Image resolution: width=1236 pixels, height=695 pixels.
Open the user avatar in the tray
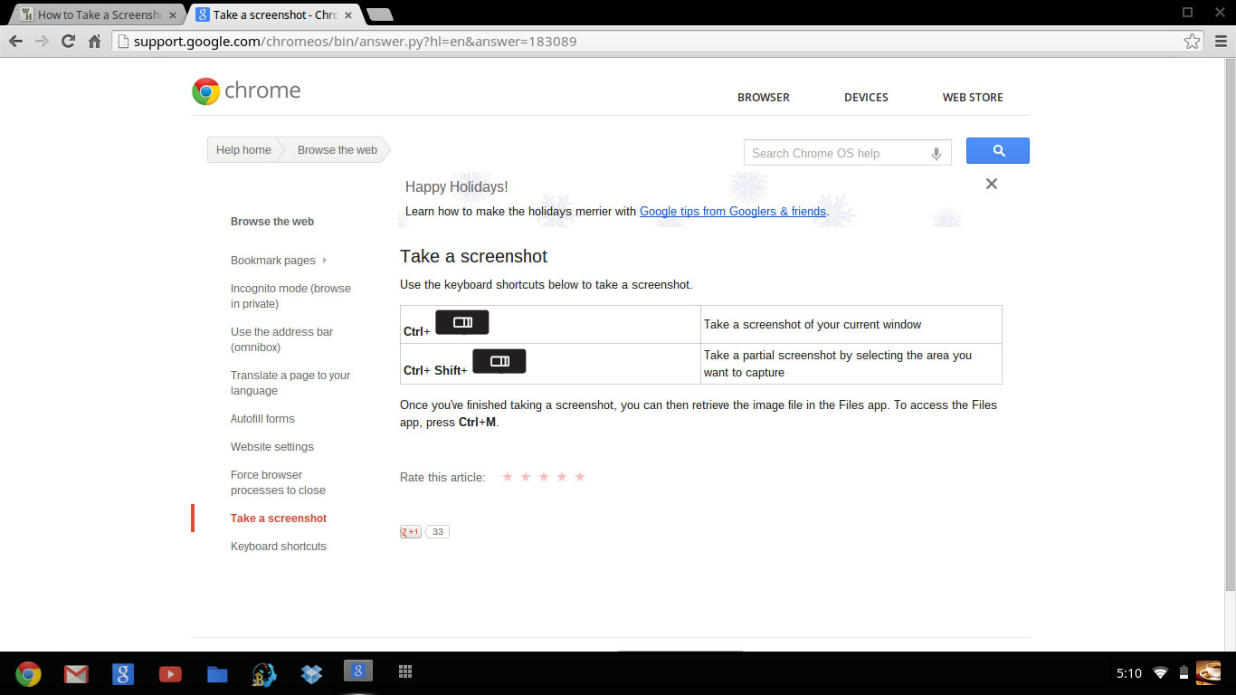1208,672
